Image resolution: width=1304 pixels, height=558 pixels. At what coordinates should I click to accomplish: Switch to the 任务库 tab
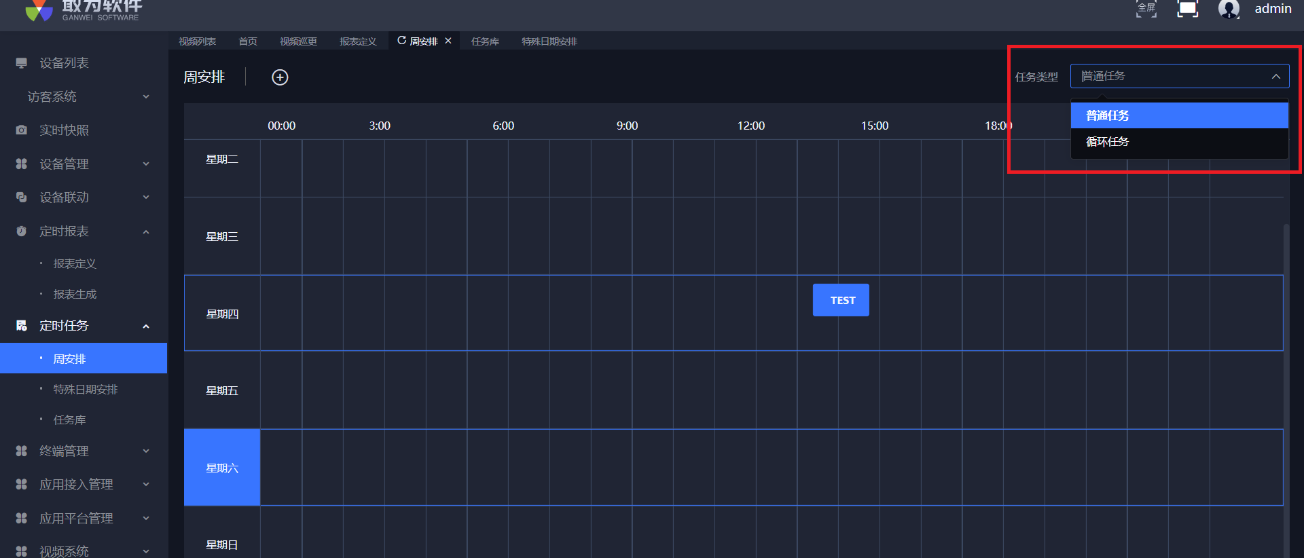(485, 41)
